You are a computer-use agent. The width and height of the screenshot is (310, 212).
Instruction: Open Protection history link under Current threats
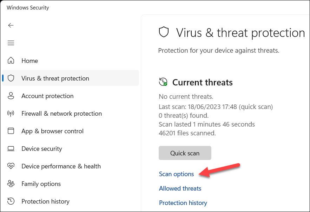pyautogui.click(x=183, y=203)
